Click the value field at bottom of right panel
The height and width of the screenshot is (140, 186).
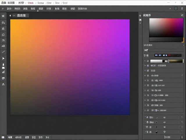(x=167, y=137)
